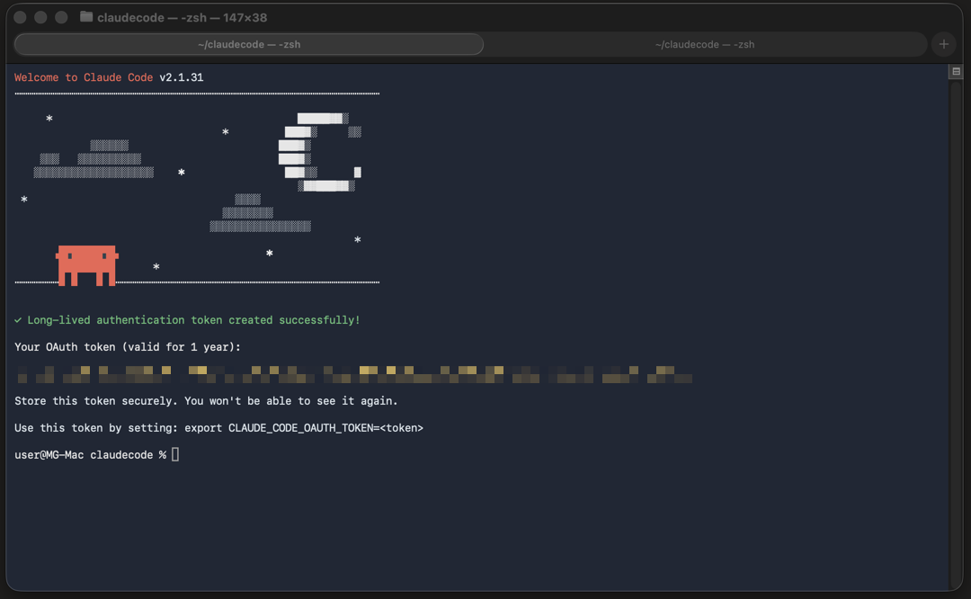Click the green checkmark before the success message
The width and height of the screenshot is (971, 599).
pyautogui.click(x=18, y=320)
